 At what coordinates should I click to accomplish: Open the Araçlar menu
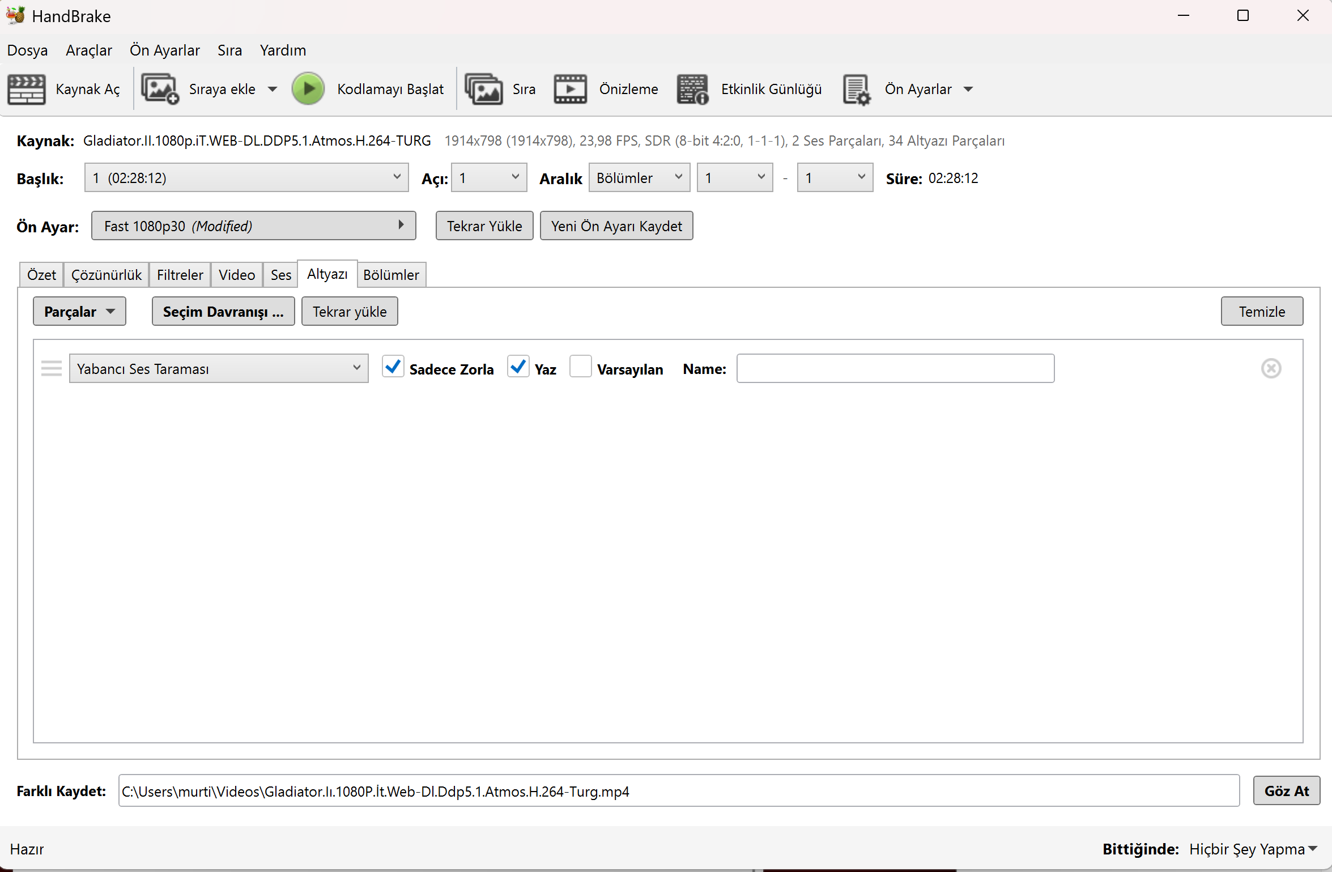pyautogui.click(x=89, y=50)
